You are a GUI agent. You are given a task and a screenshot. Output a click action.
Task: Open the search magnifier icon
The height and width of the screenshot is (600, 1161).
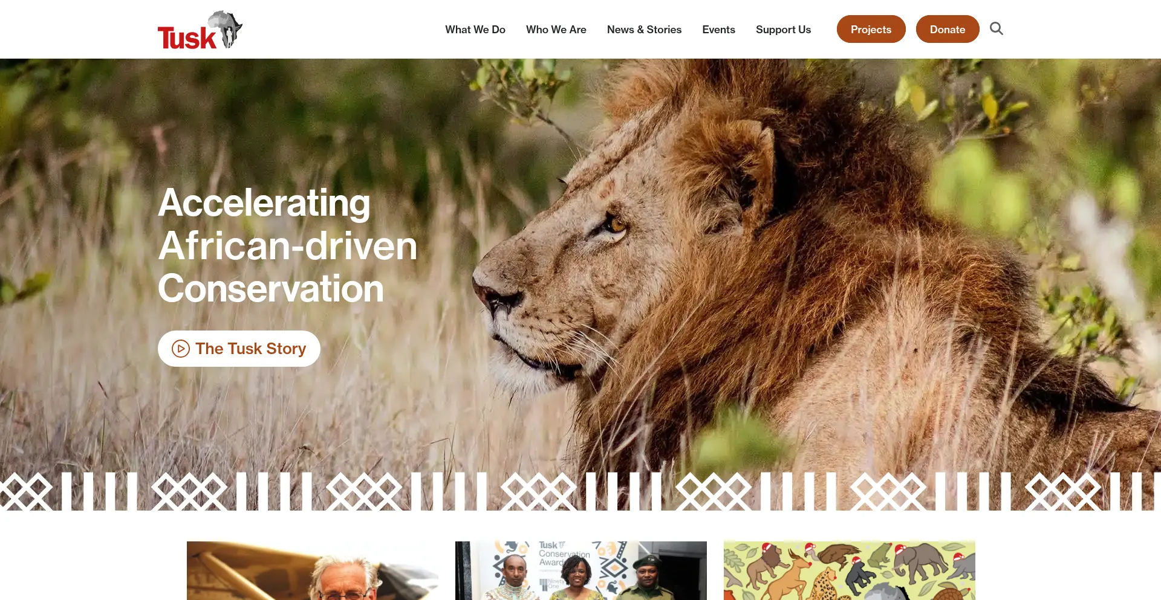996,28
